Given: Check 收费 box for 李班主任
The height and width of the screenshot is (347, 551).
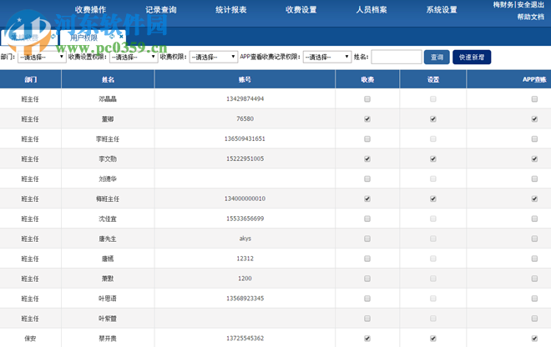Looking at the screenshot, I should [367, 139].
